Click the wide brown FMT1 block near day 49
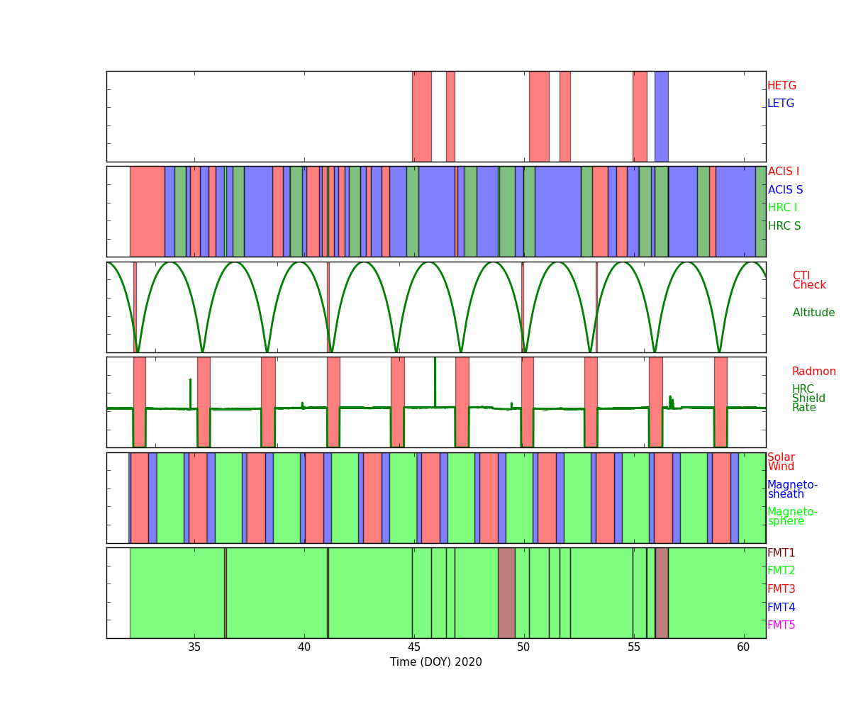Screen dimensions: 851x709 click(506, 593)
